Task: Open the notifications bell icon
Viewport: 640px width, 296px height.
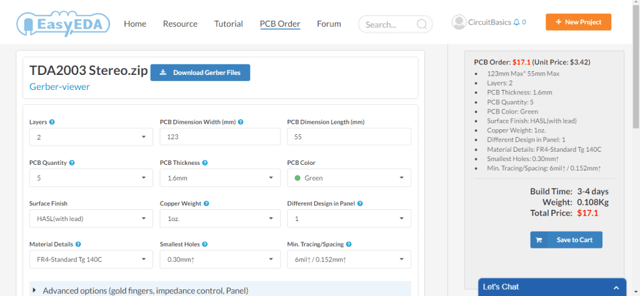Action: (x=516, y=22)
